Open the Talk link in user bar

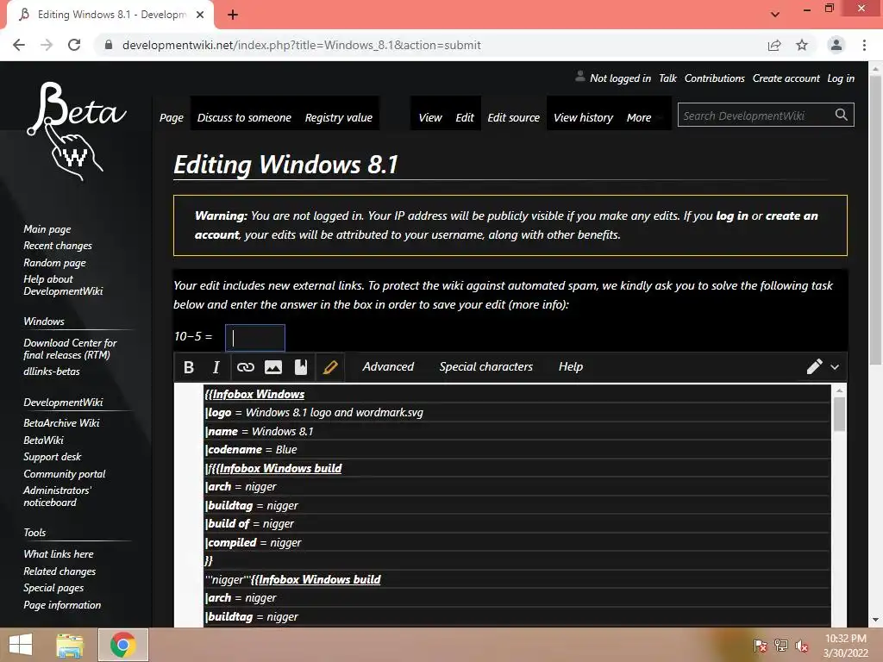pyautogui.click(x=668, y=78)
